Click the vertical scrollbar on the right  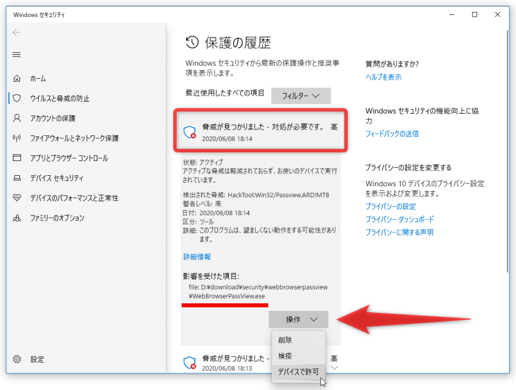click(x=507, y=151)
